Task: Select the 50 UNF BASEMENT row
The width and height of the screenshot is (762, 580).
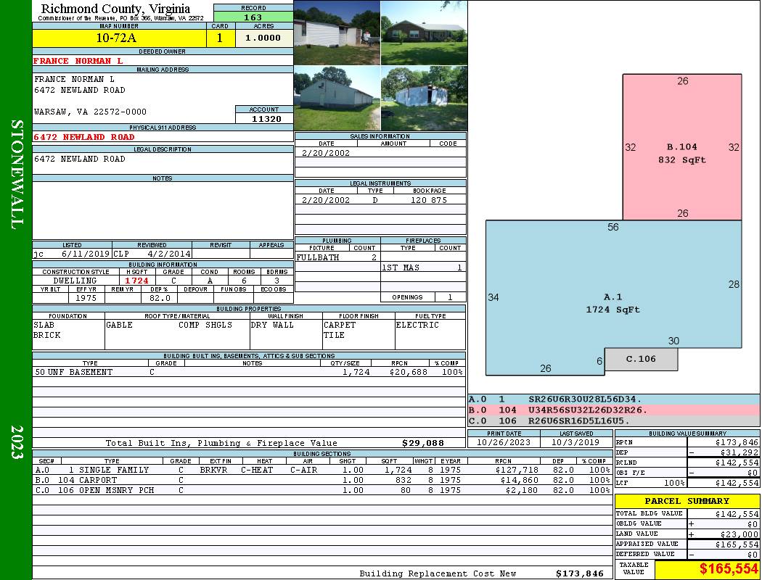Action: click(249, 372)
